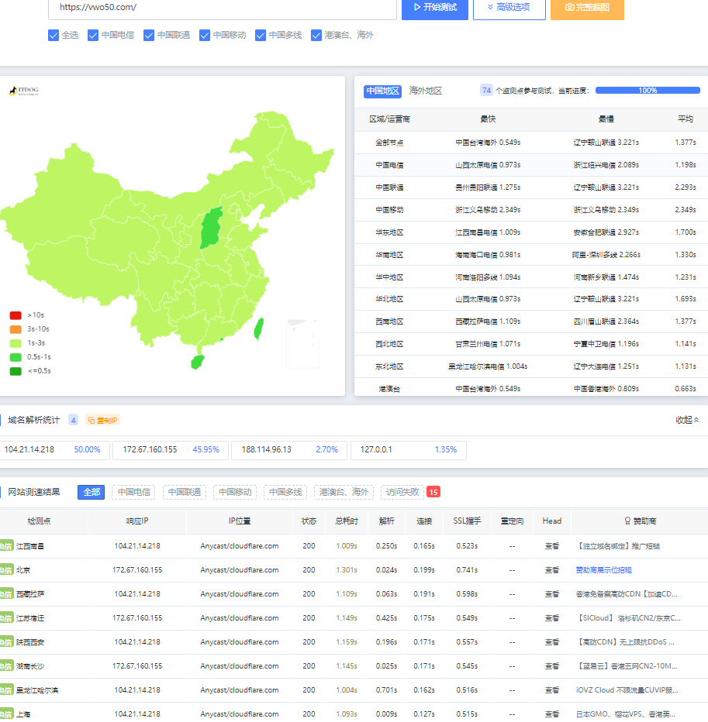Click the 电信 tag icon in 陕西西安 row

[x=6, y=642]
